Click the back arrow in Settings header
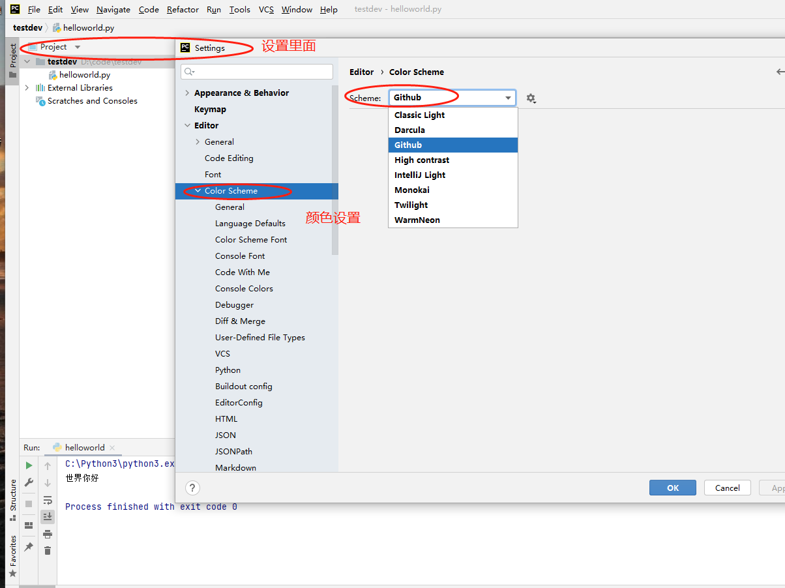 [780, 72]
